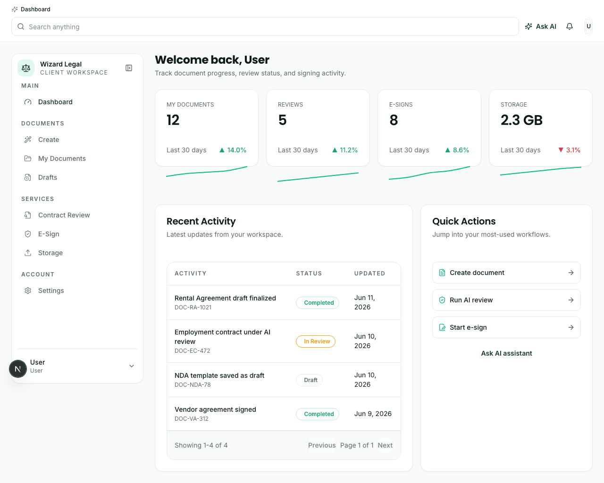Open My Documents in sidebar
This screenshot has width=604, height=483.
point(77,158)
